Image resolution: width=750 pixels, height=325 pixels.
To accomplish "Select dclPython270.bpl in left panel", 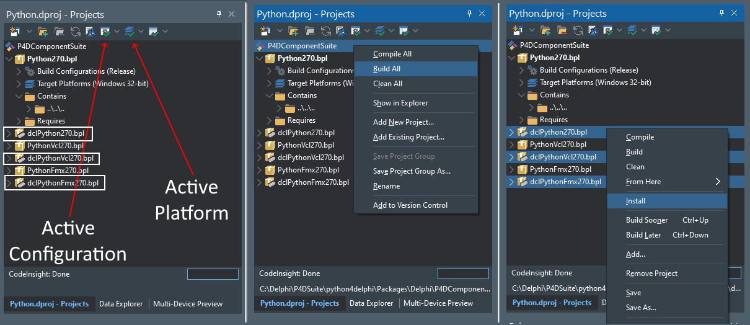I will (55, 133).
